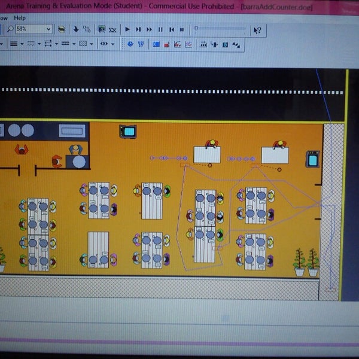359x359 pixels.
Task: Select the TV monitor near counter wall
Action: click(128, 132)
